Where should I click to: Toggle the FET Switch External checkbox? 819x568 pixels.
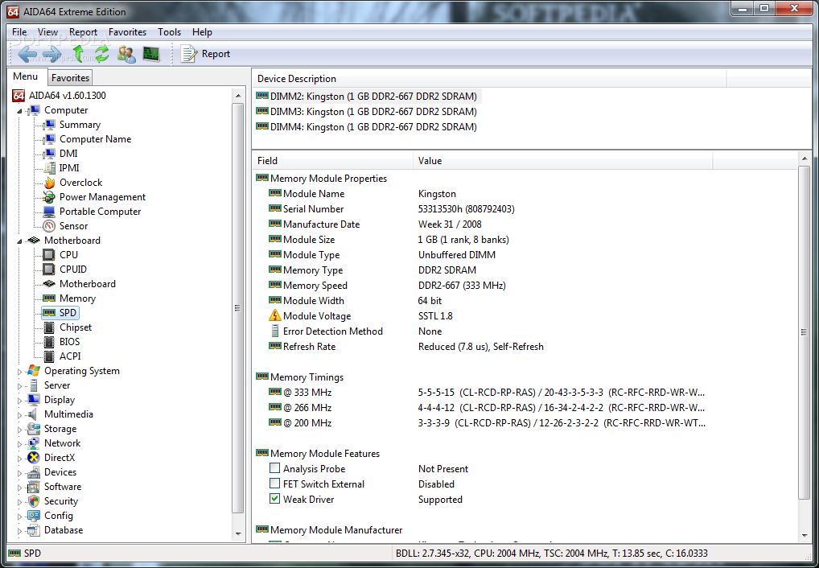(274, 484)
